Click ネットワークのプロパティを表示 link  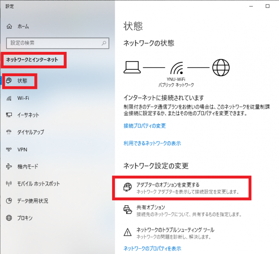(x=152, y=248)
